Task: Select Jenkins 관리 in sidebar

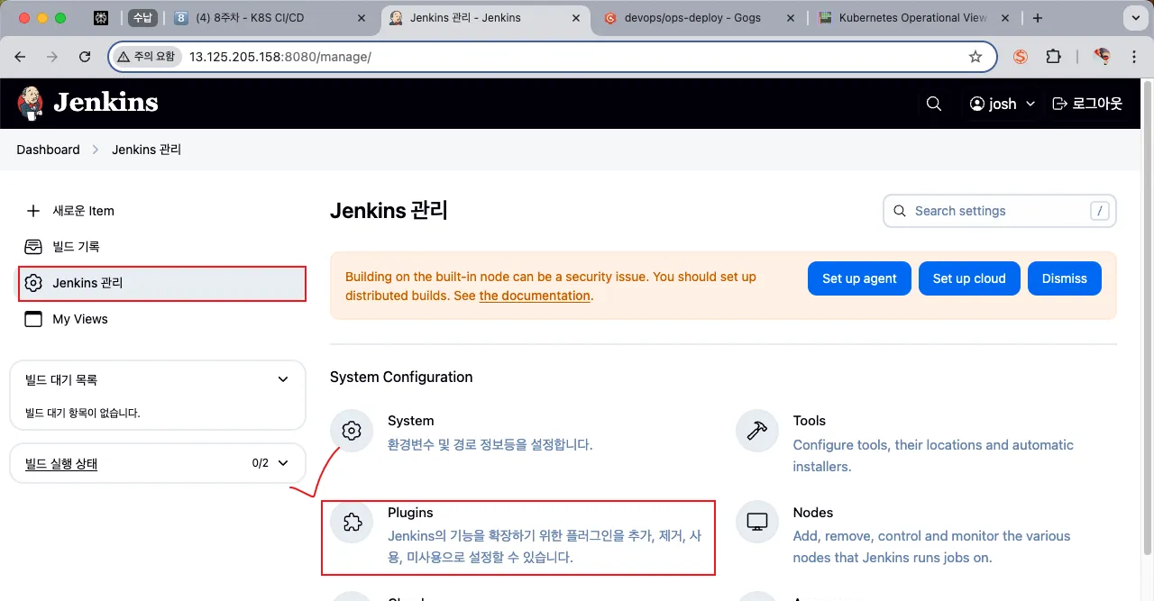Action: [x=162, y=283]
